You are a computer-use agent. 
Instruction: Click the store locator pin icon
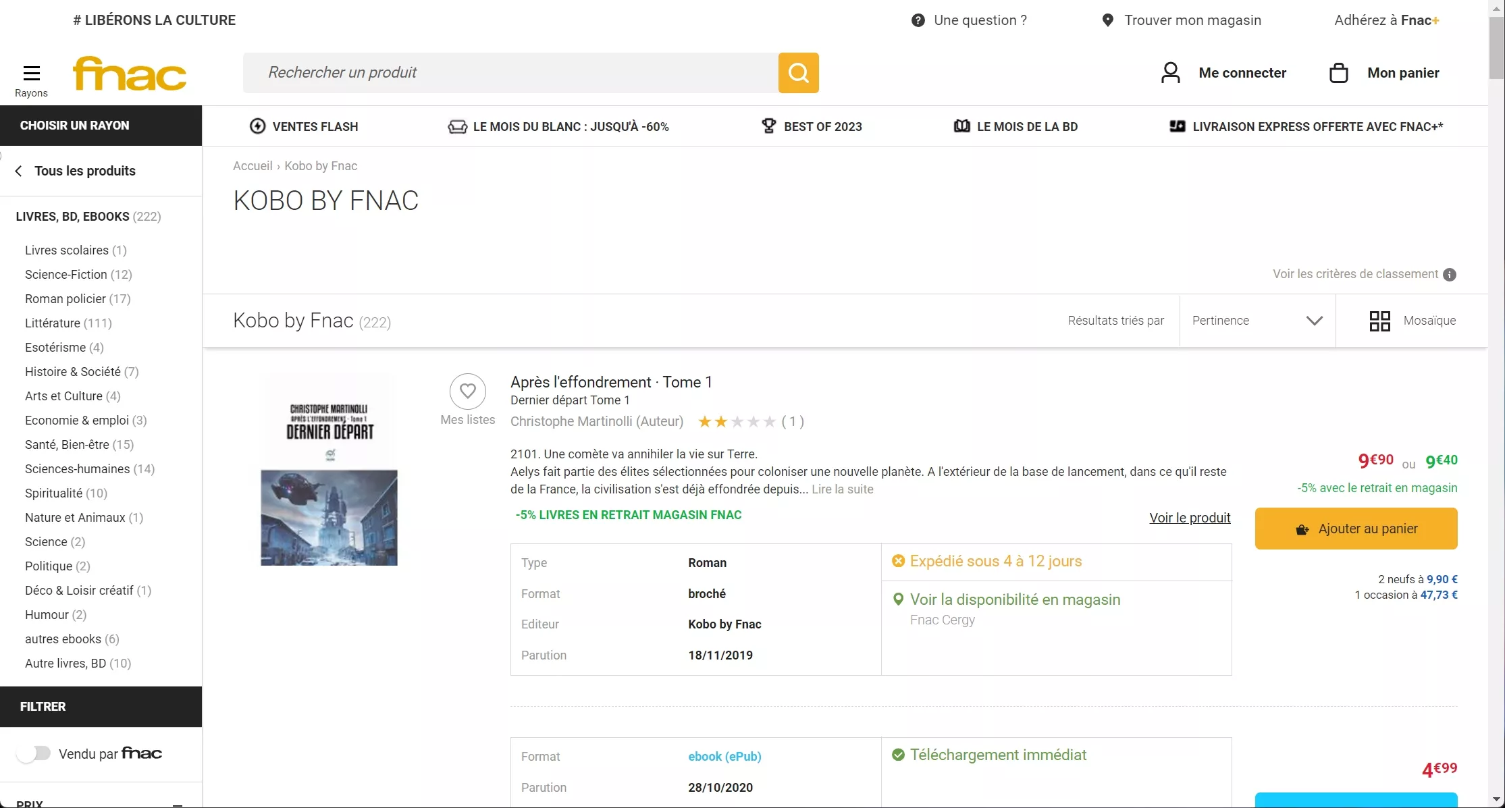1107,20
